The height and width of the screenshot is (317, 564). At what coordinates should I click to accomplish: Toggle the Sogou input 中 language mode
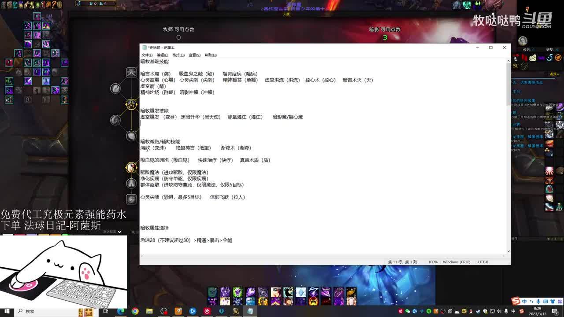pyautogui.click(x=524, y=302)
